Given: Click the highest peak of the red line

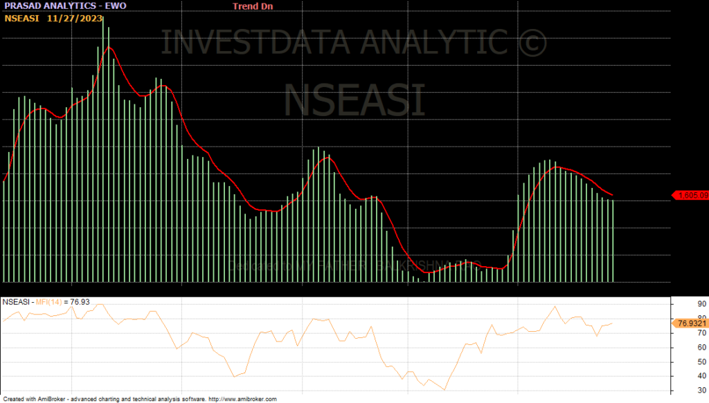Looking at the screenshot, I should (x=109, y=48).
